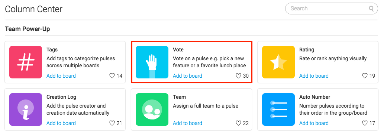
Task: Add the Auto Number column to board
Action: (314, 123)
